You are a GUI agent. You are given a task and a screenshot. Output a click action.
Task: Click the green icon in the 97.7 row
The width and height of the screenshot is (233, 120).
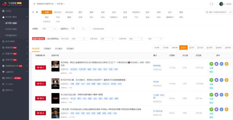coord(211,80)
